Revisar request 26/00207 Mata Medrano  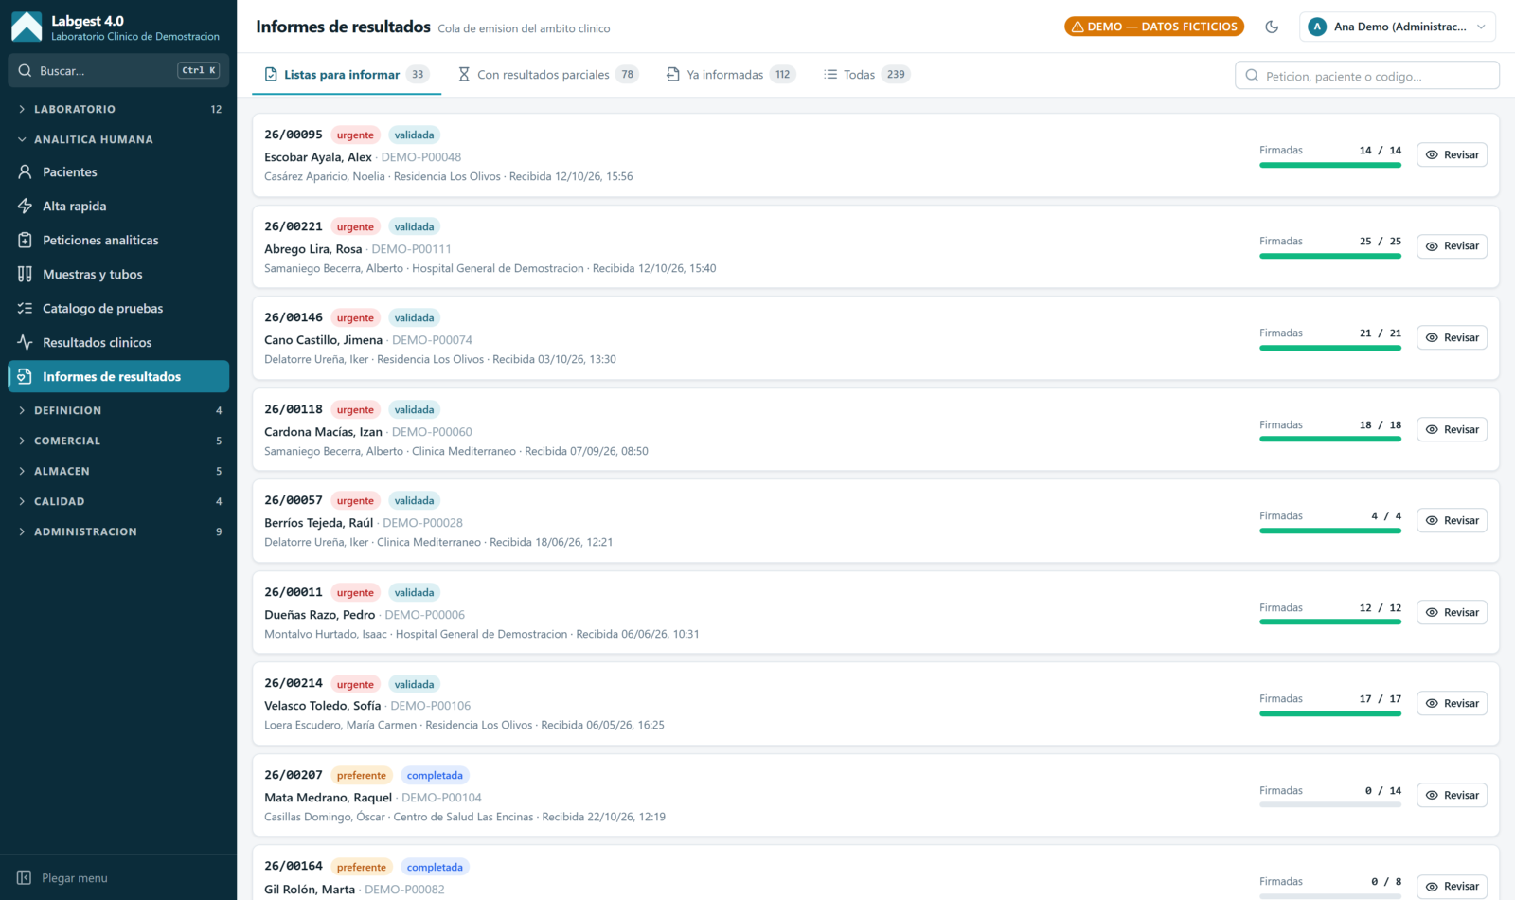coord(1452,795)
